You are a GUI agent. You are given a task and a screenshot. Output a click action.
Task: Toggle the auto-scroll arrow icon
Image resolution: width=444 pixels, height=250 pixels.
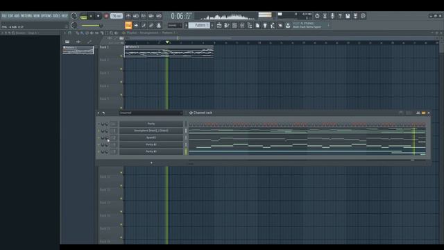point(136,26)
